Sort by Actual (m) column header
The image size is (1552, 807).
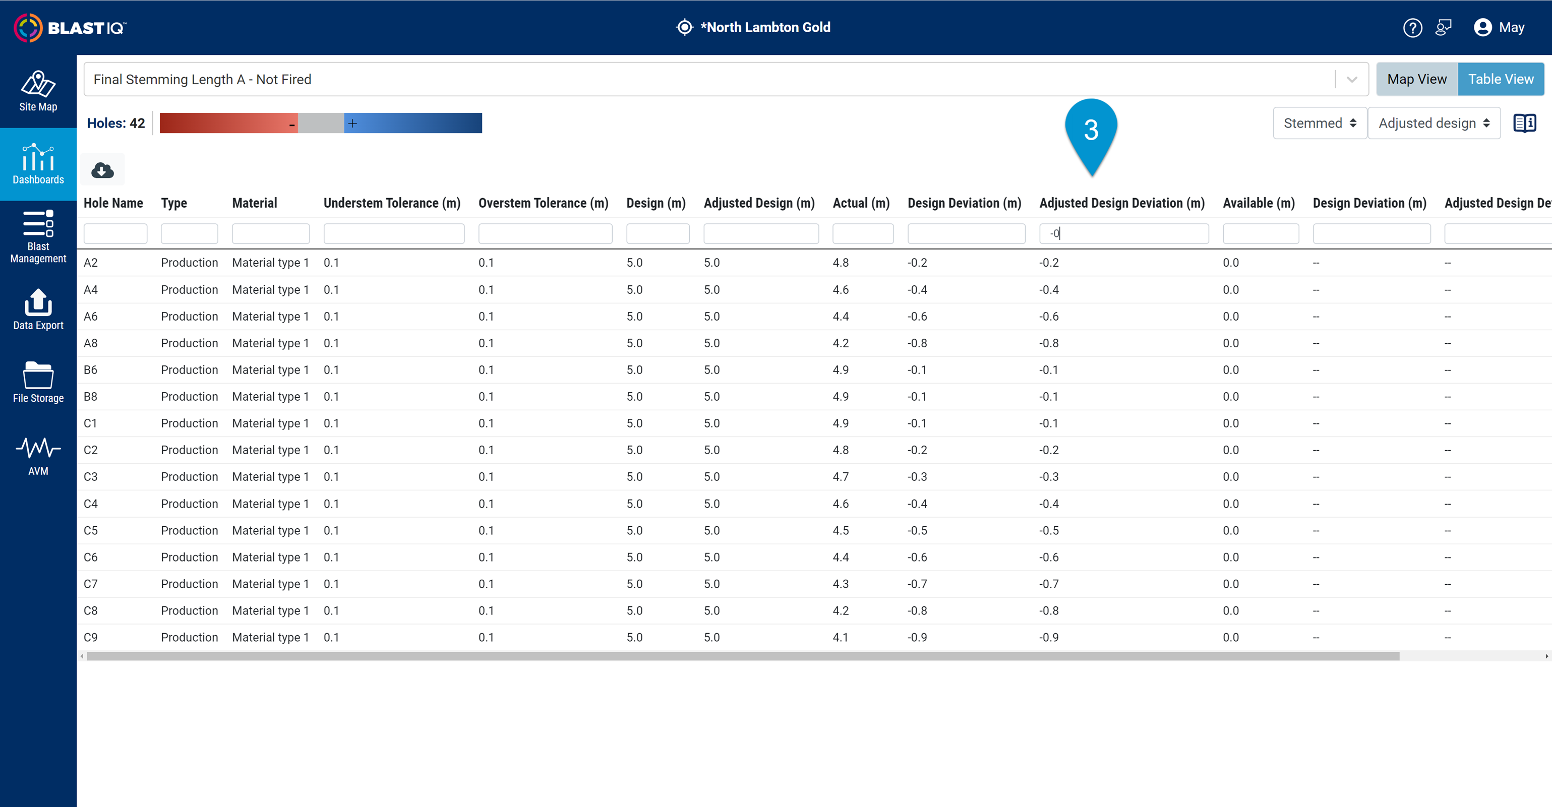click(x=861, y=203)
